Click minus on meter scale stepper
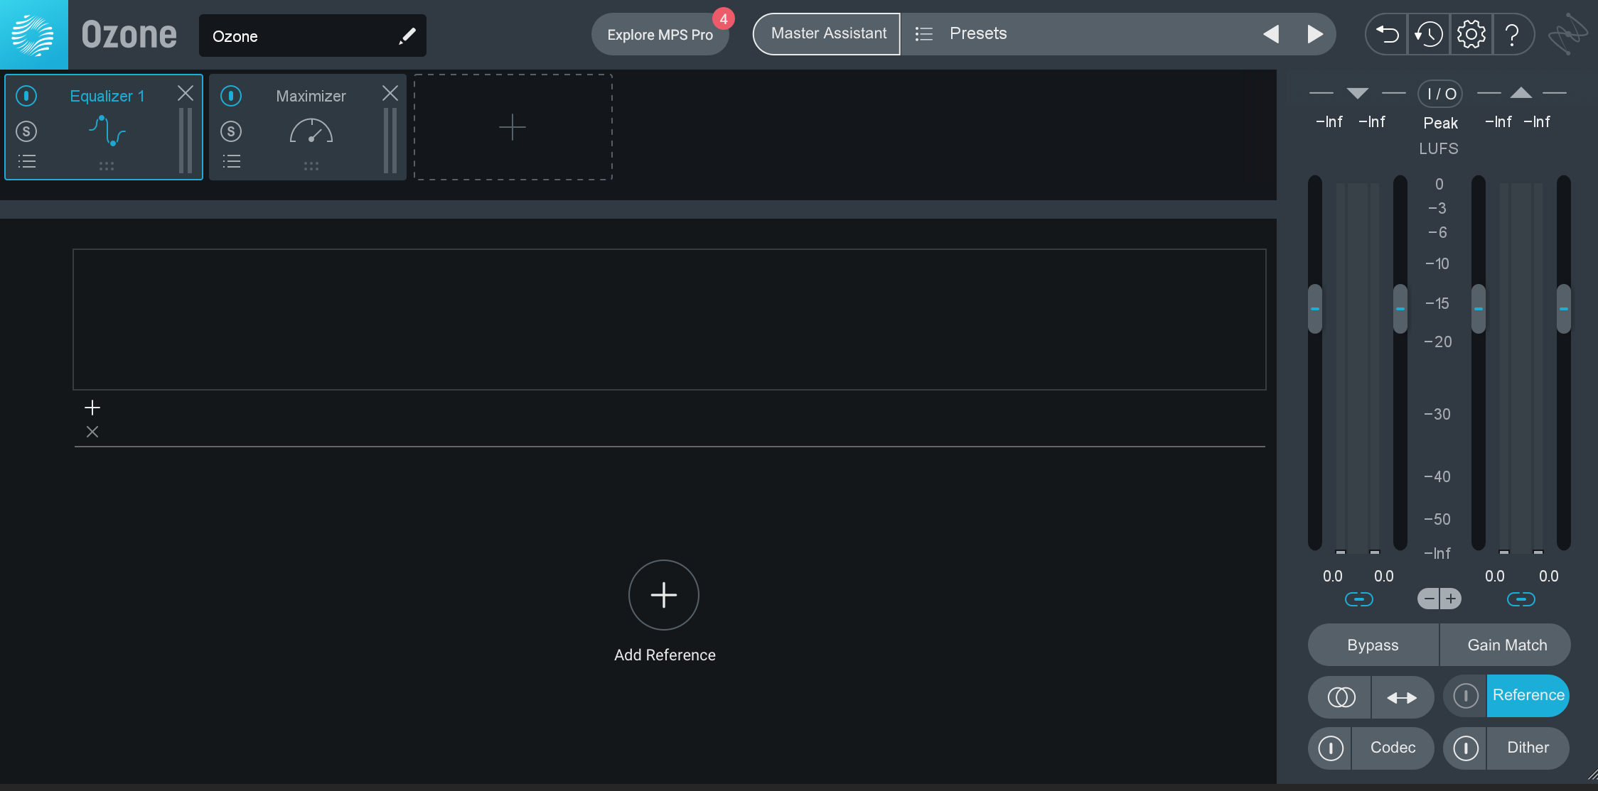 [1429, 599]
